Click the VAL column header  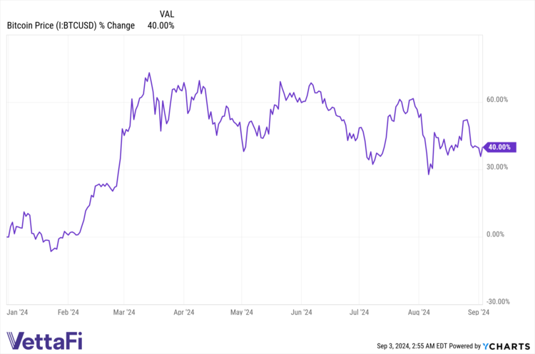point(167,14)
